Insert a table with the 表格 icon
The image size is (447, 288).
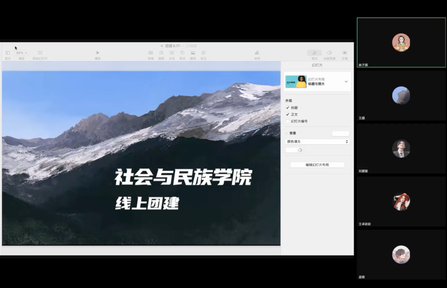tap(151, 53)
